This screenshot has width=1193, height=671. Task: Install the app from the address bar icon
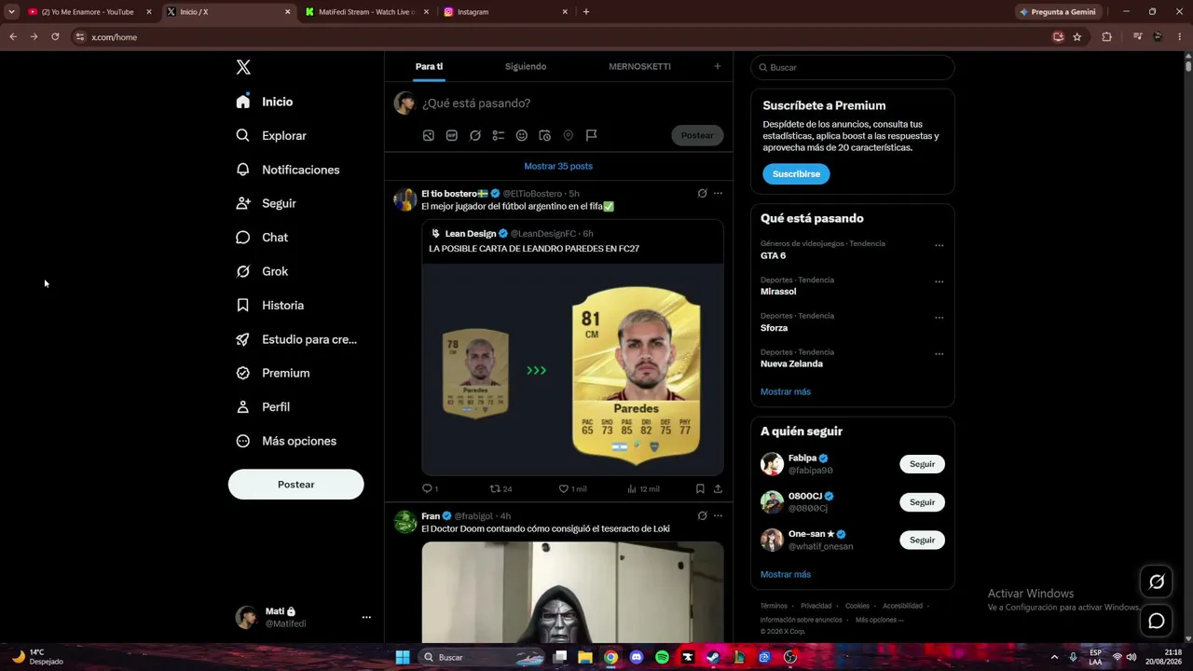(x=1058, y=37)
